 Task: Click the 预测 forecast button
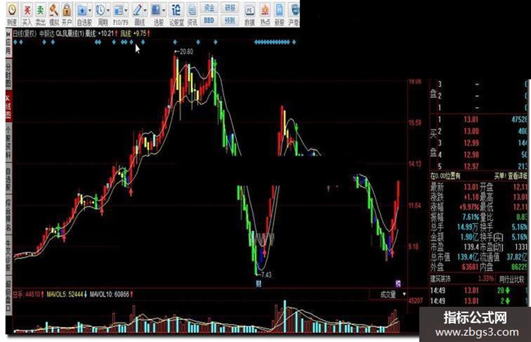(230, 20)
